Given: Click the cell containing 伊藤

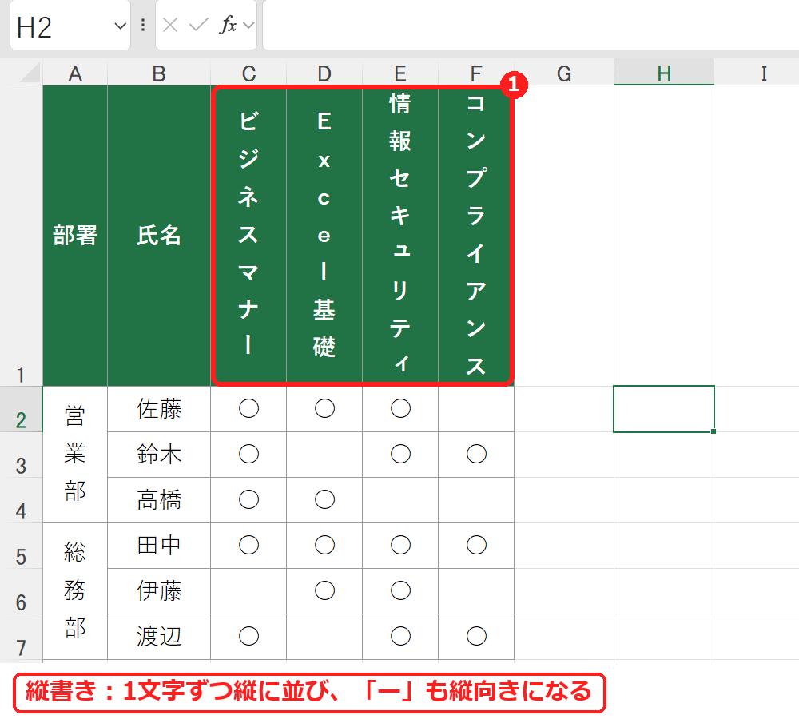Looking at the screenshot, I should click(x=159, y=591).
